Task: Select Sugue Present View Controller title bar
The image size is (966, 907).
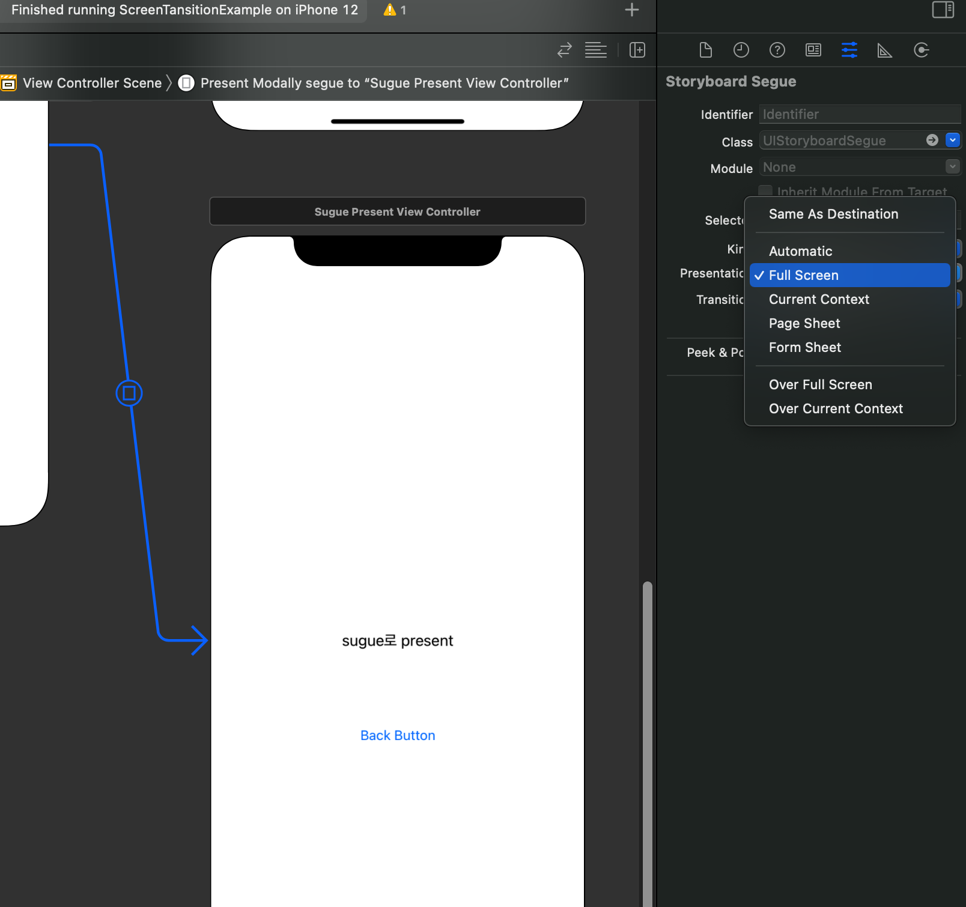Action: (x=397, y=211)
